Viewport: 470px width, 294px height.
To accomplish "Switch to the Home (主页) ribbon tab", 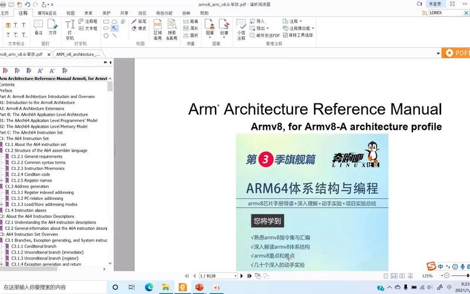I will 4,13.
